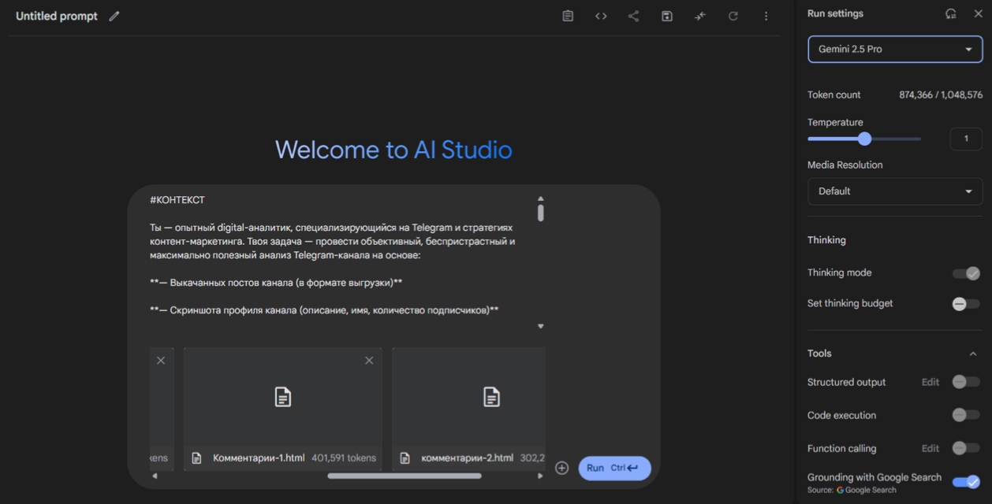The height and width of the screenshot is (504, 992).
Task: Click the Welcome to AI Studio heading
Action: pyautogui.click(x=393, y=150)
